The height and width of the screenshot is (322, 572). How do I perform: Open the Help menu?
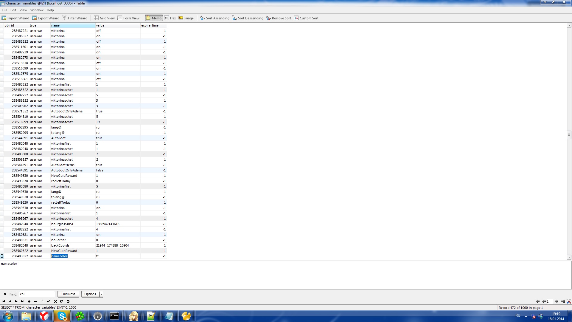(x=50, y=10)
